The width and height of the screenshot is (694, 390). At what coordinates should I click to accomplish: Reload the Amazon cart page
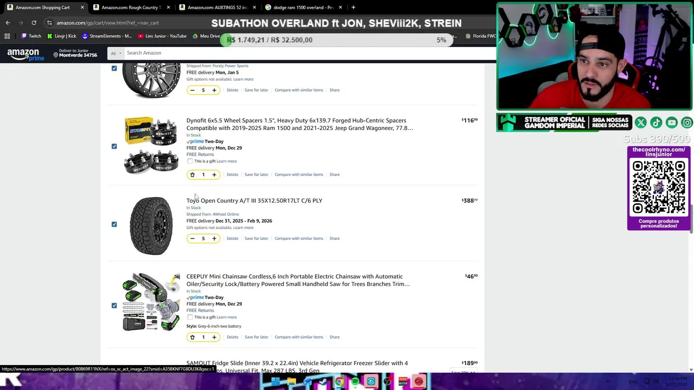[34, 23]
